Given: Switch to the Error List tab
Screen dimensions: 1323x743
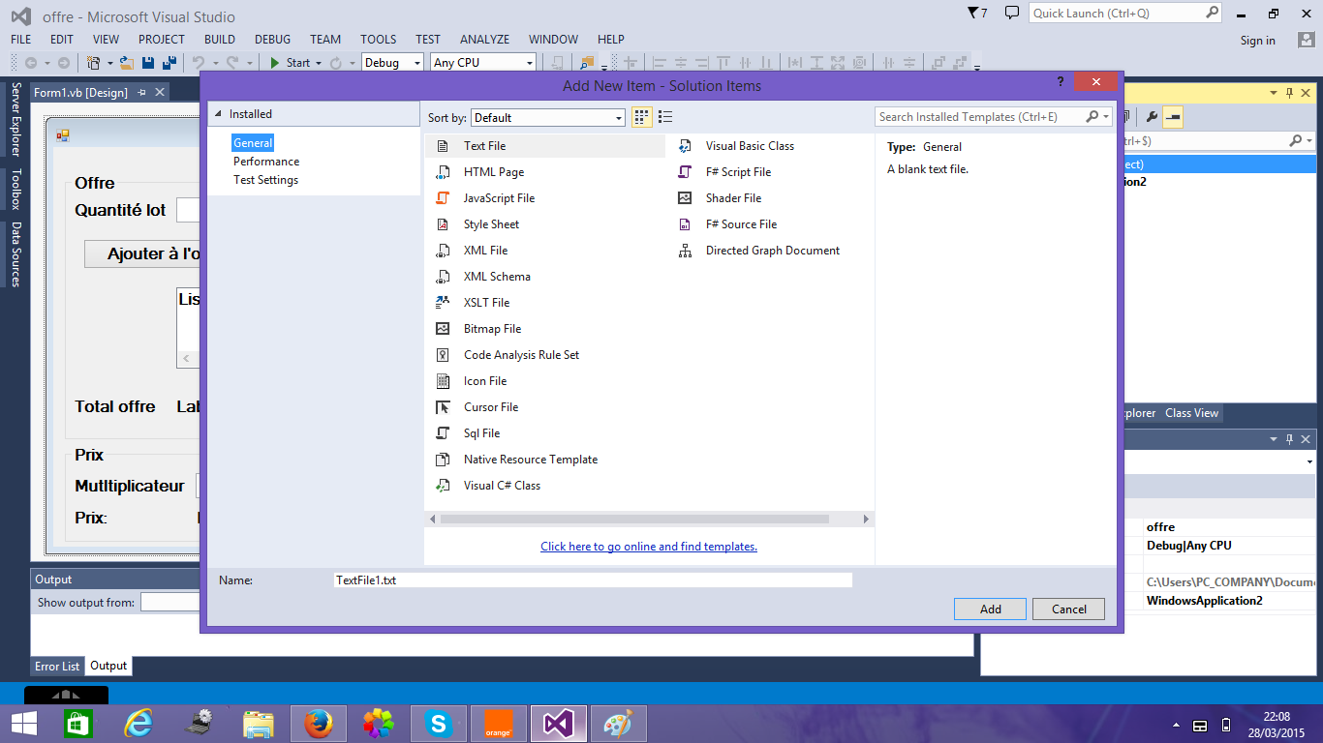Looking at the screenshot, I should (57, 667).
